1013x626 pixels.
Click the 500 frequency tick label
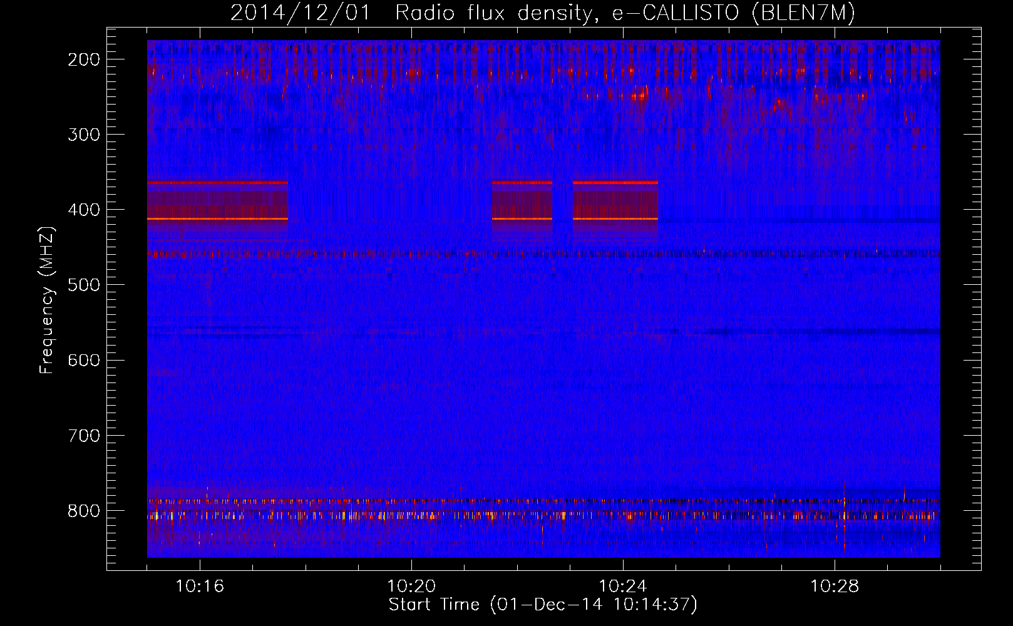click(83, 285)
